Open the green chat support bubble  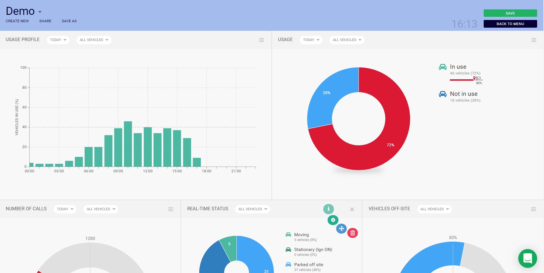coord(527,258)
